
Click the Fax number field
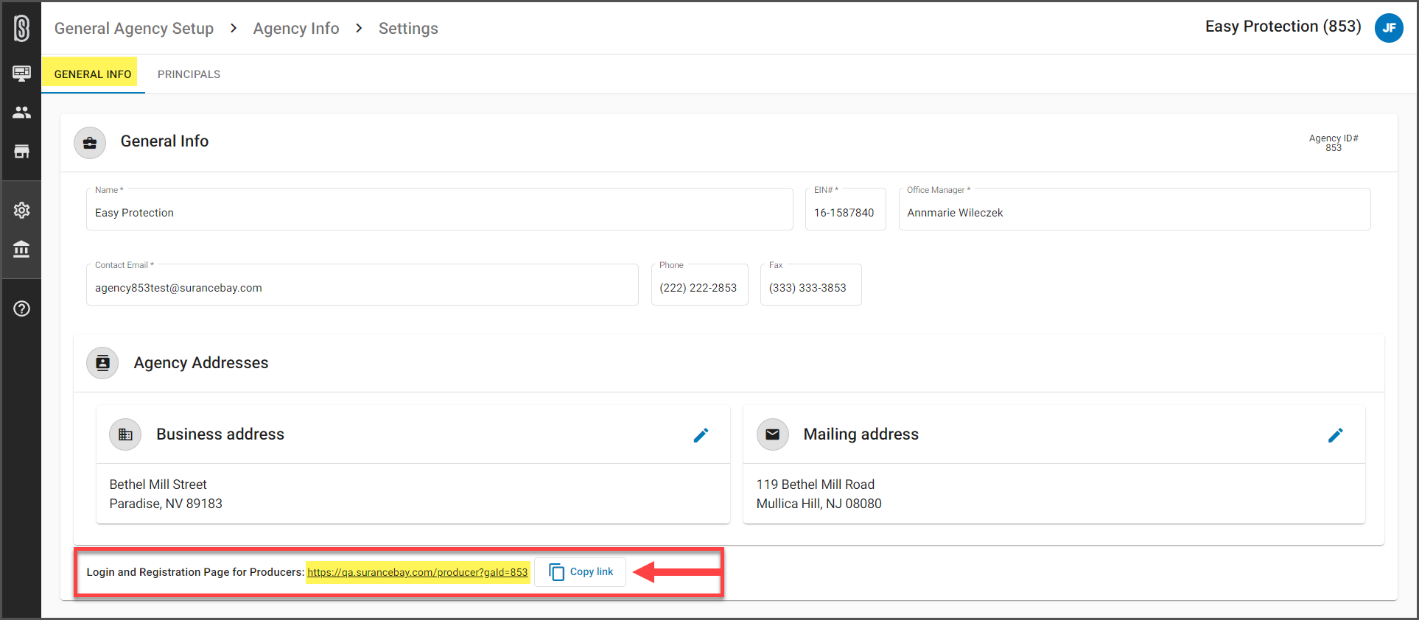coord(811,284)
